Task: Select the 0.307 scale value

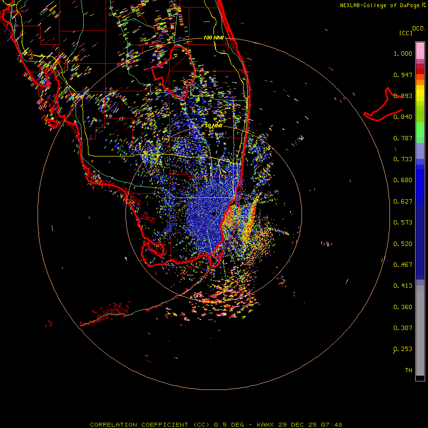Action: click(403, 328)
